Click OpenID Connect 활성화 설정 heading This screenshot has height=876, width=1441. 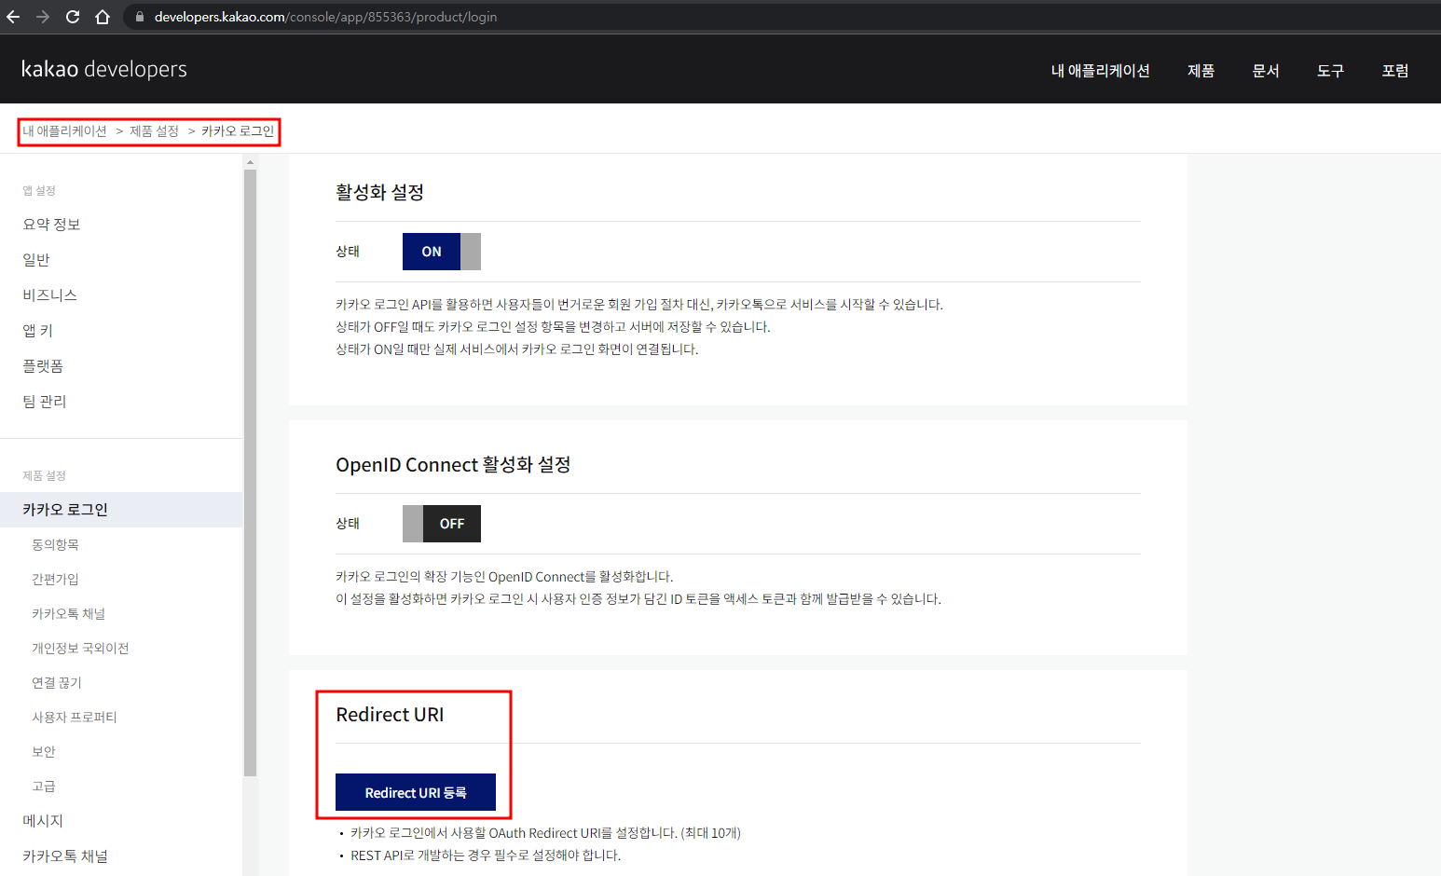453,464
